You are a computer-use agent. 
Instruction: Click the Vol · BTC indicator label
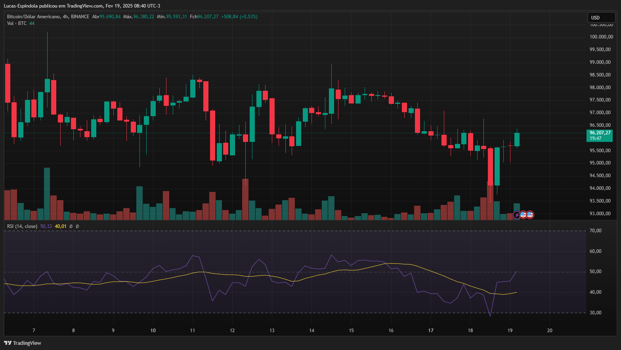[x=17, y=23]
